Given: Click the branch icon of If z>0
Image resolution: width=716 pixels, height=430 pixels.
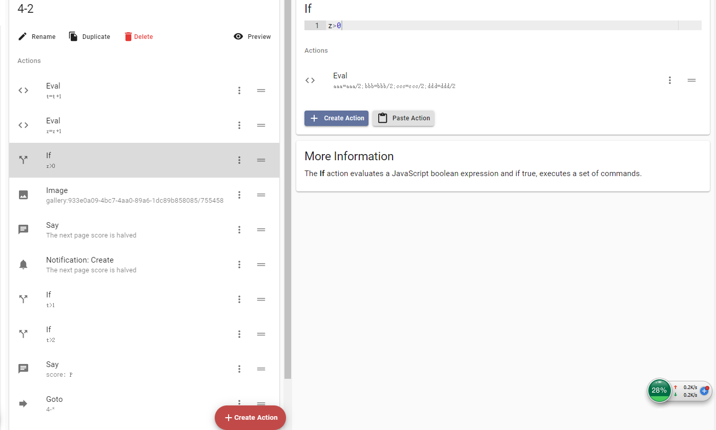Looking at the screenshot, I should tap(23, 160).
